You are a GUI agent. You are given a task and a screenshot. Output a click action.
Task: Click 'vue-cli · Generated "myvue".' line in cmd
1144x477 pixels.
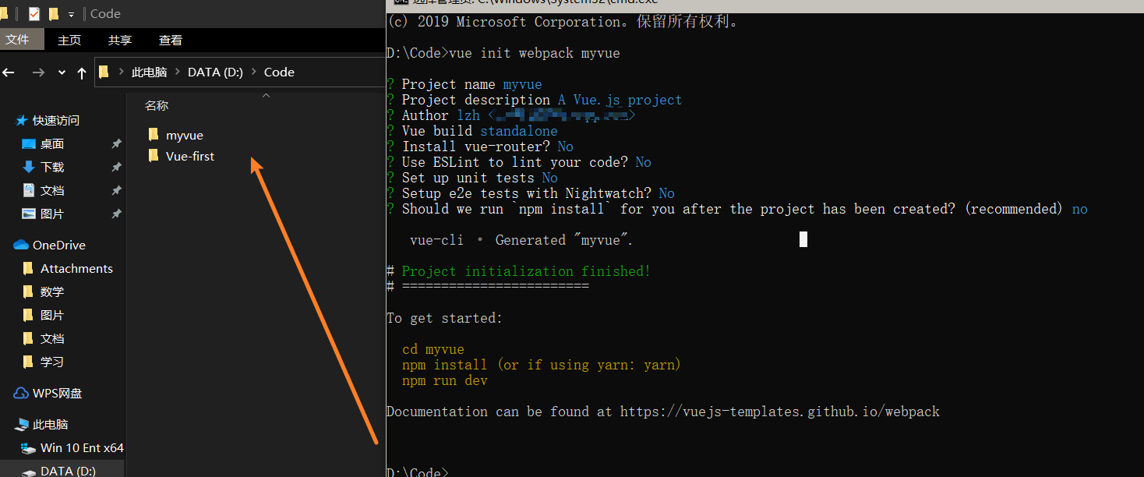point(521,240)
